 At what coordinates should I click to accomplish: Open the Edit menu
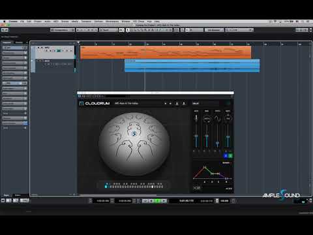point(29,22)
